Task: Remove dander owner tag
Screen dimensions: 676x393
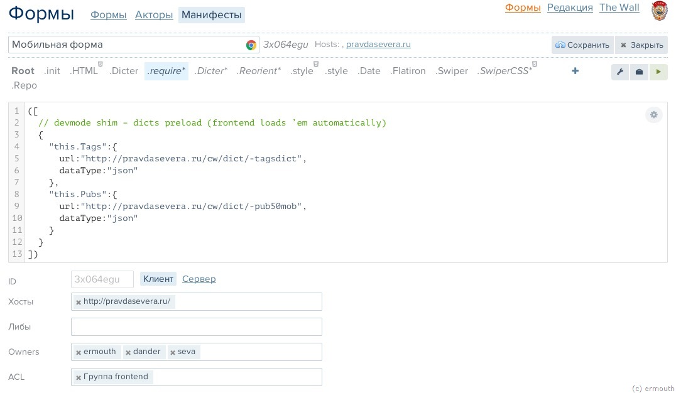Action: (x=128, y=352)
